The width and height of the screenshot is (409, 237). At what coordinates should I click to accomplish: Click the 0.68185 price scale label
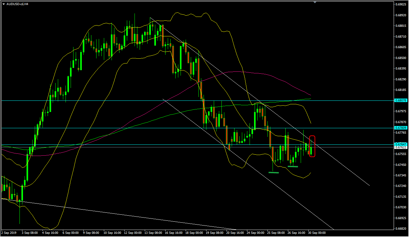click(x=401, y=90)
